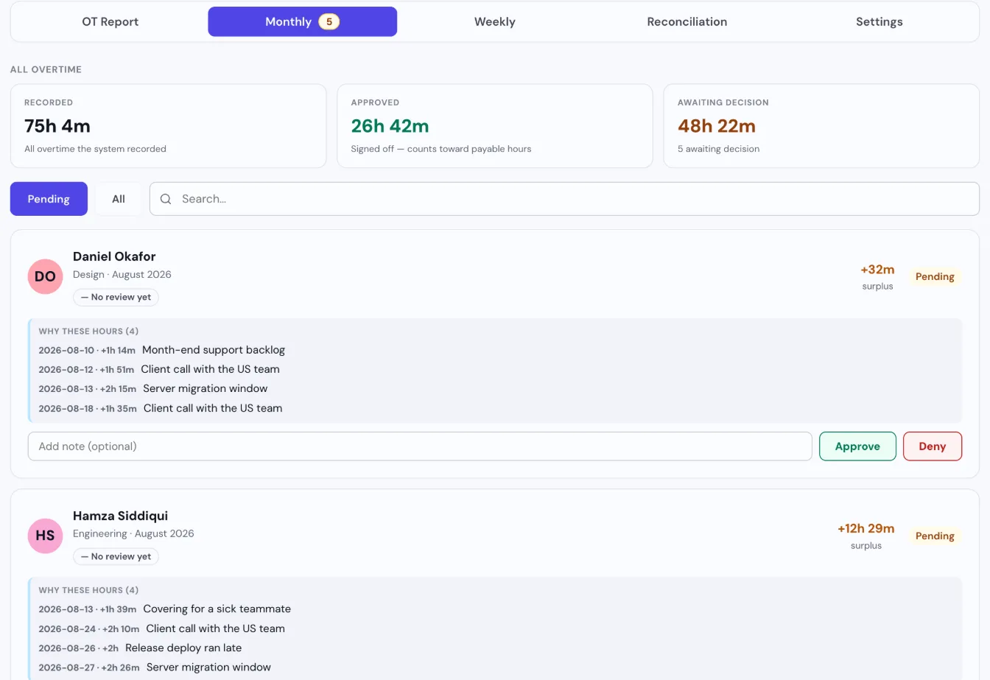Click the Month-end support backlog entry
Viewport: 990px width, 680px height.
coord(162,350)
